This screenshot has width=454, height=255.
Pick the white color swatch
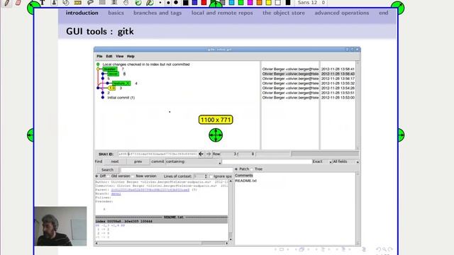(278, 3)
